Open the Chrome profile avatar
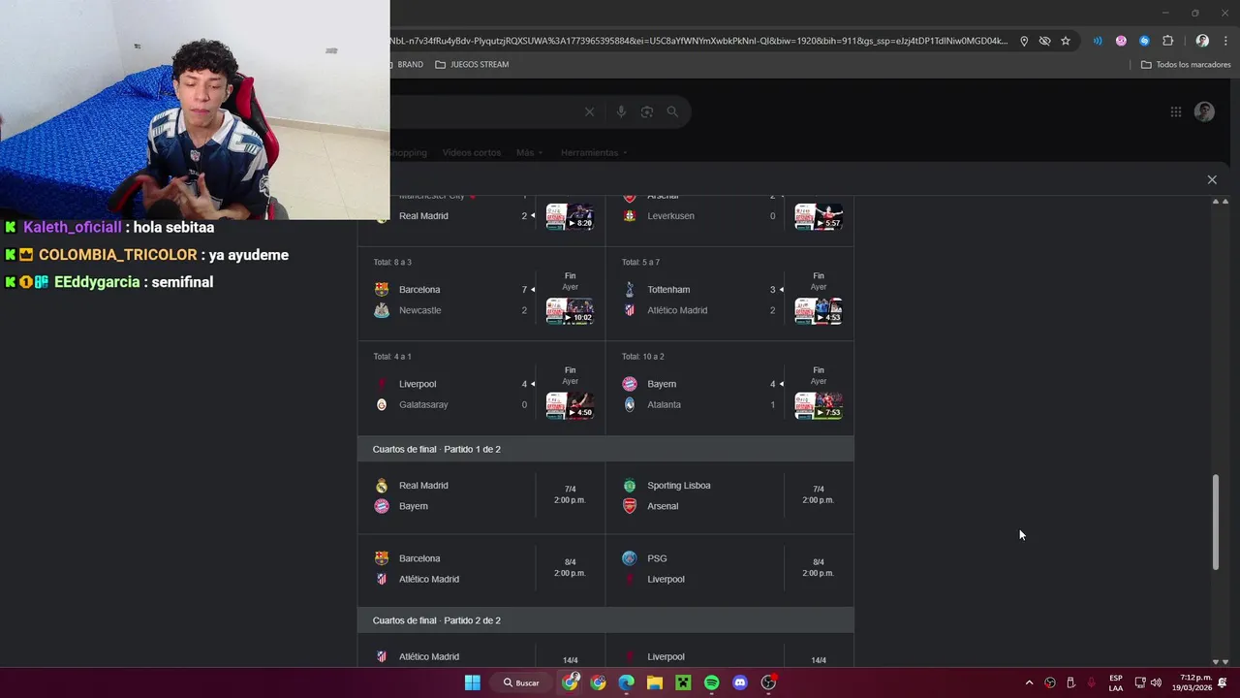The image size is (1240, 698). pos(1202,41)
